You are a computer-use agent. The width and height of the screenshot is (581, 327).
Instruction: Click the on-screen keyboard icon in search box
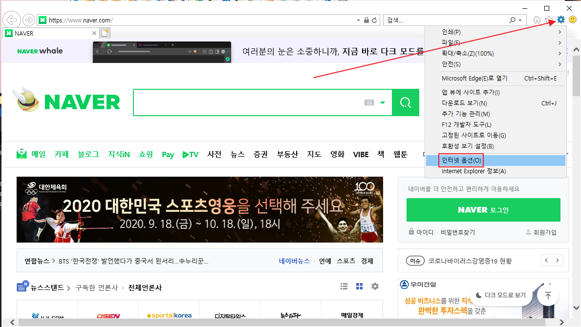(x=369, y=102)
